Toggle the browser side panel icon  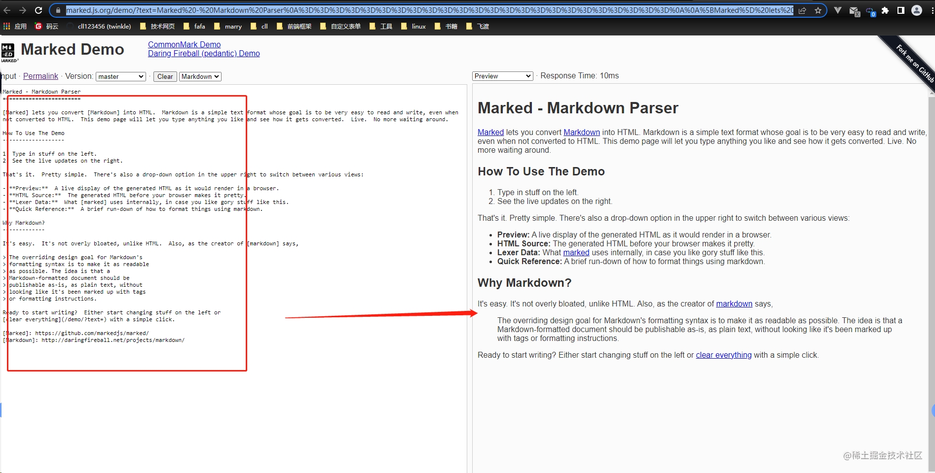click(900, 10)
